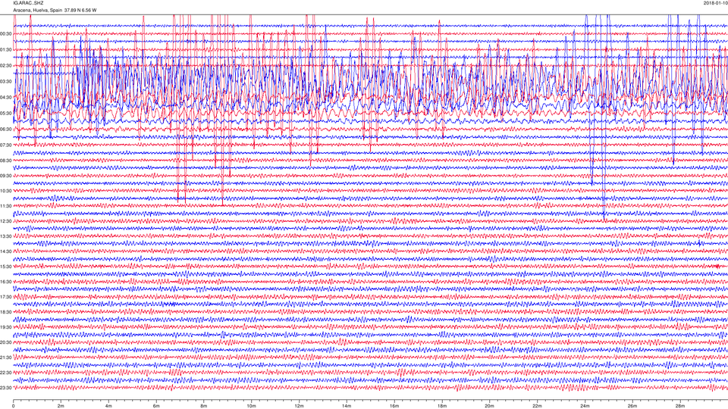This screenshot has width=728, height=409.
Task: Select the 8m axis tick label
Action: point(204,406)
